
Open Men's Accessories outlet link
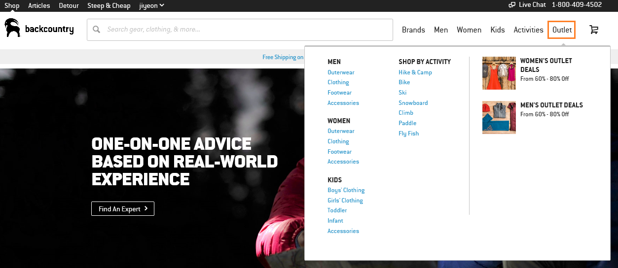point(343,103)
